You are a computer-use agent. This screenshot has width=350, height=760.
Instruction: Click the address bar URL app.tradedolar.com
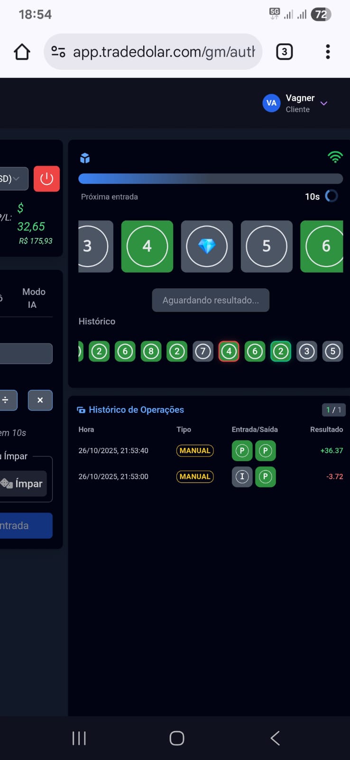[164, 52]
